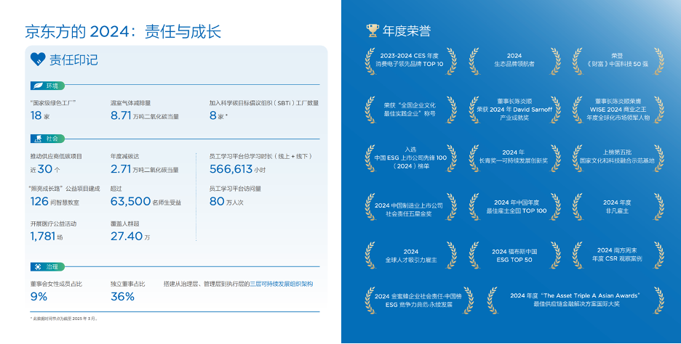Click the 金蜜蜂企业社会责任·中国榜 award

[x=418, y=300]
